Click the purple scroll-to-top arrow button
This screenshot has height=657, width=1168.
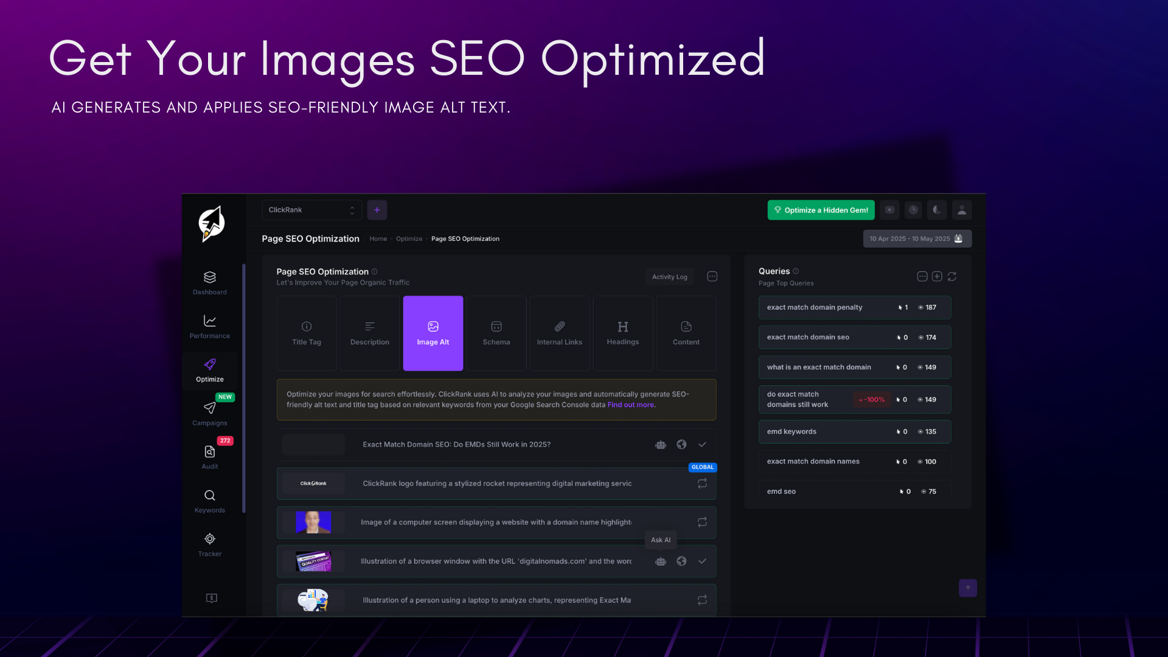tap(968, 588)
